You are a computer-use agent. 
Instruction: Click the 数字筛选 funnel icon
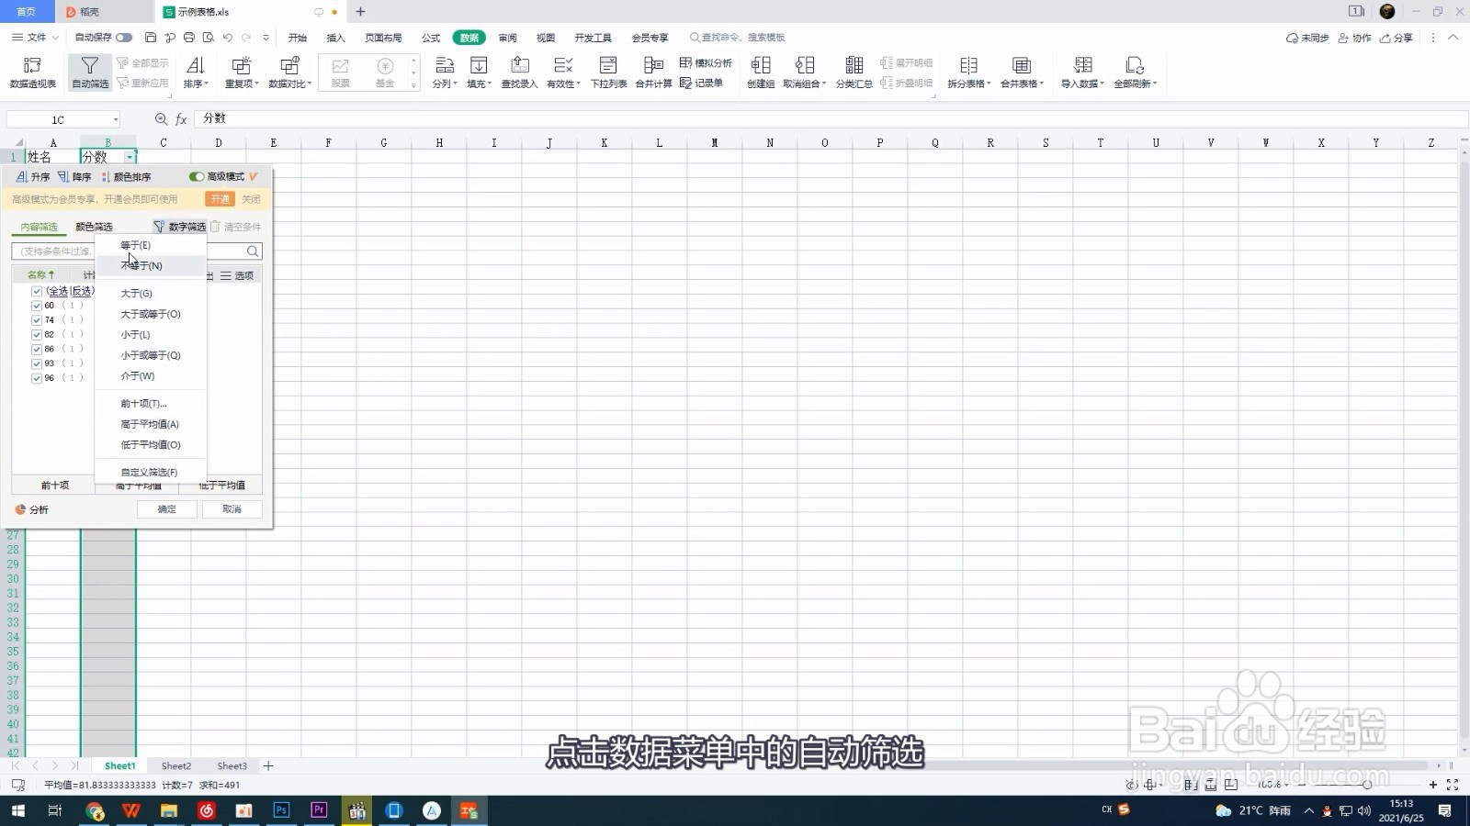click(x=158, y=226)
